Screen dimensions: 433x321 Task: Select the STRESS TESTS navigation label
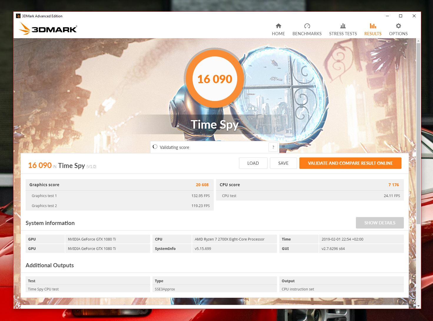pyautogui.click(x=343, y=33)
